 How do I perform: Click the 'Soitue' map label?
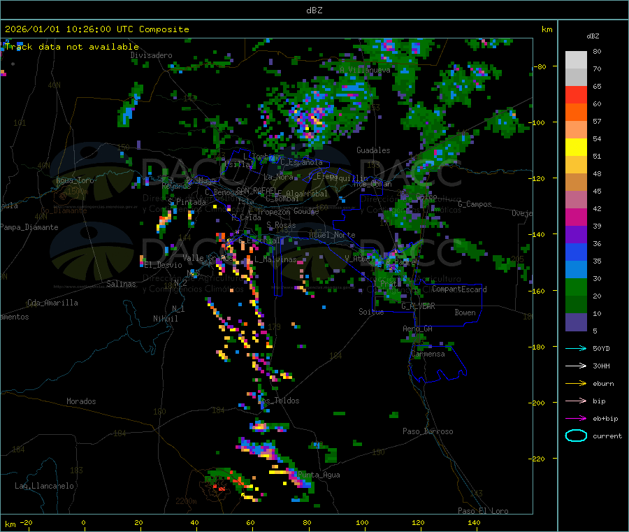[371, 312]
